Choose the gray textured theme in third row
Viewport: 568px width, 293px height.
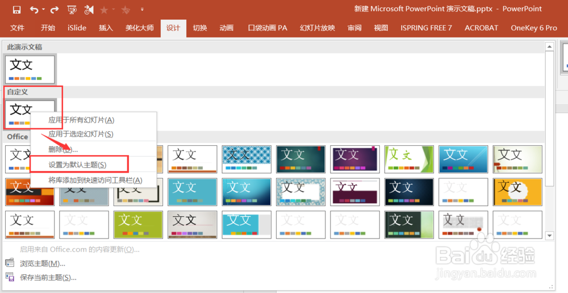point(193,224)
